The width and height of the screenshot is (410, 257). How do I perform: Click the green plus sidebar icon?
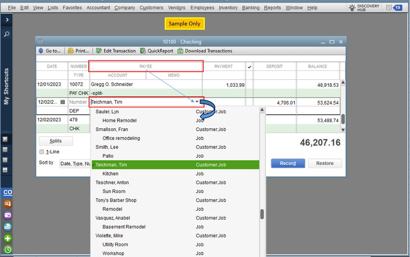coord(7,239)
